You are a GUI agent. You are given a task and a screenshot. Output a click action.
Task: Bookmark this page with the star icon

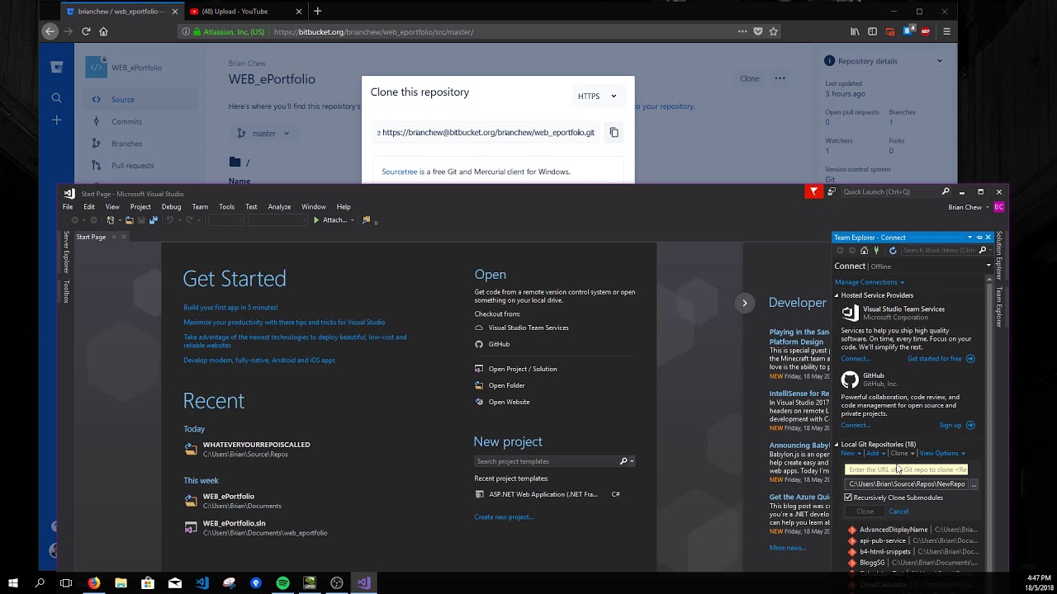coord(774,31)
